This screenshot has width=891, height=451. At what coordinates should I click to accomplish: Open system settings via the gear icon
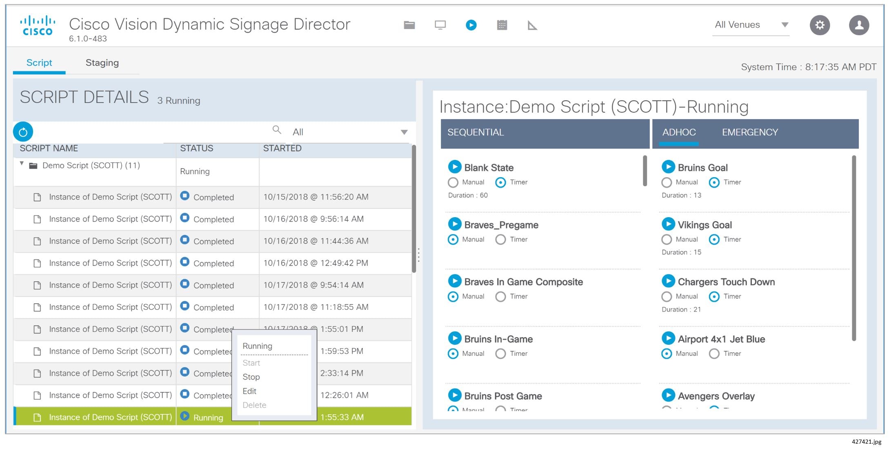pos(820,25)
